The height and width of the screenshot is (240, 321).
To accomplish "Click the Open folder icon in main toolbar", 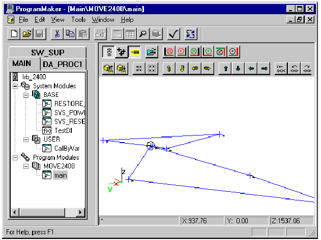I will tap(26, 33).
